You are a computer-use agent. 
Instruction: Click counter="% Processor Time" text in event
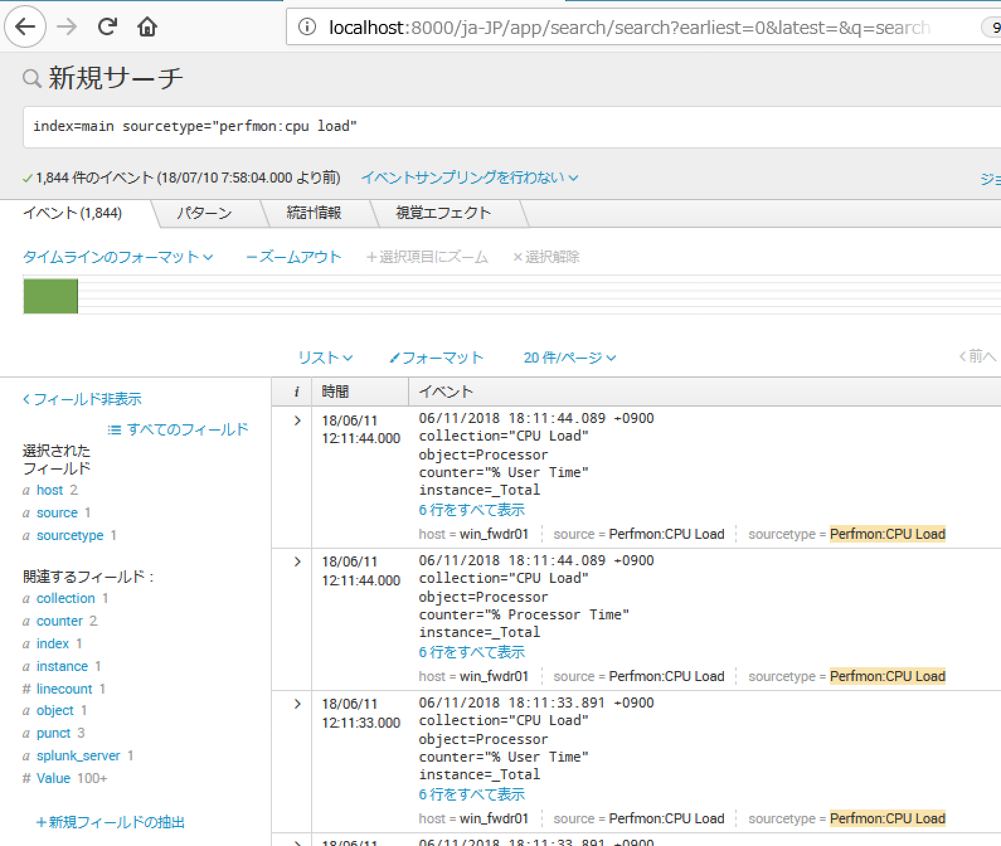tap(524, 615)
